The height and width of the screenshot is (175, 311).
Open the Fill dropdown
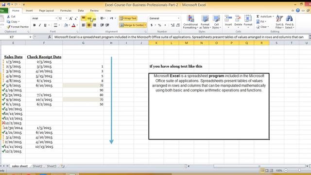pyautogui.click(x=261, y=21)
